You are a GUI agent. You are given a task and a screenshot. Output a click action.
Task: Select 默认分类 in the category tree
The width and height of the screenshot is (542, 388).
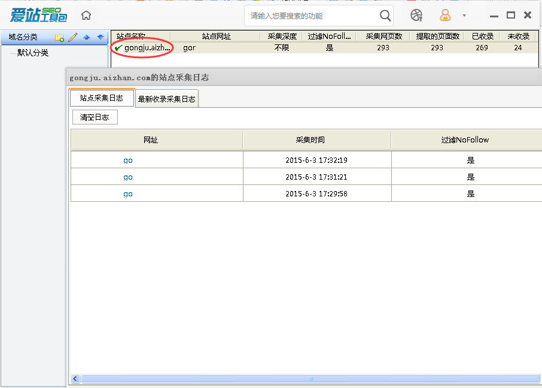coord(33,53)
